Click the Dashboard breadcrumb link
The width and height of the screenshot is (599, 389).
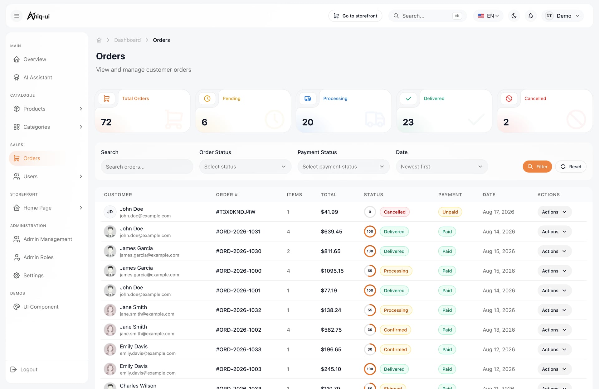(127, 40)
